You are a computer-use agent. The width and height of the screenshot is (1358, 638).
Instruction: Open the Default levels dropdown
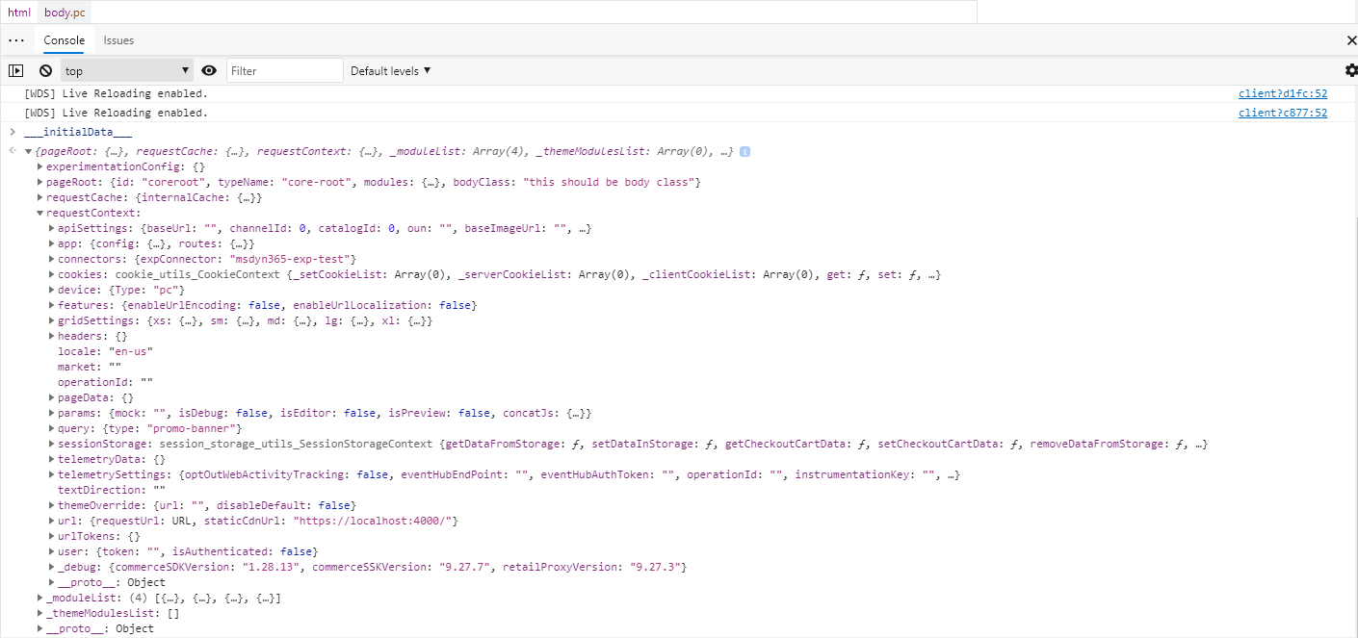(391, 70)
